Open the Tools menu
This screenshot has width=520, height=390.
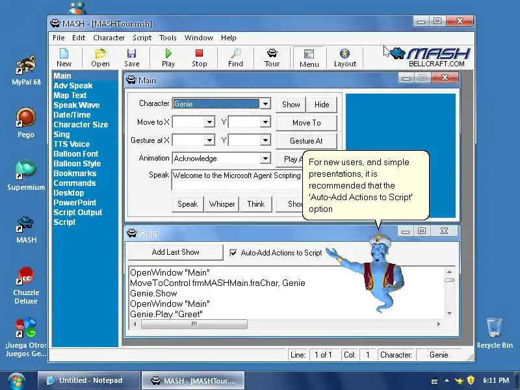tap(168, 38)
